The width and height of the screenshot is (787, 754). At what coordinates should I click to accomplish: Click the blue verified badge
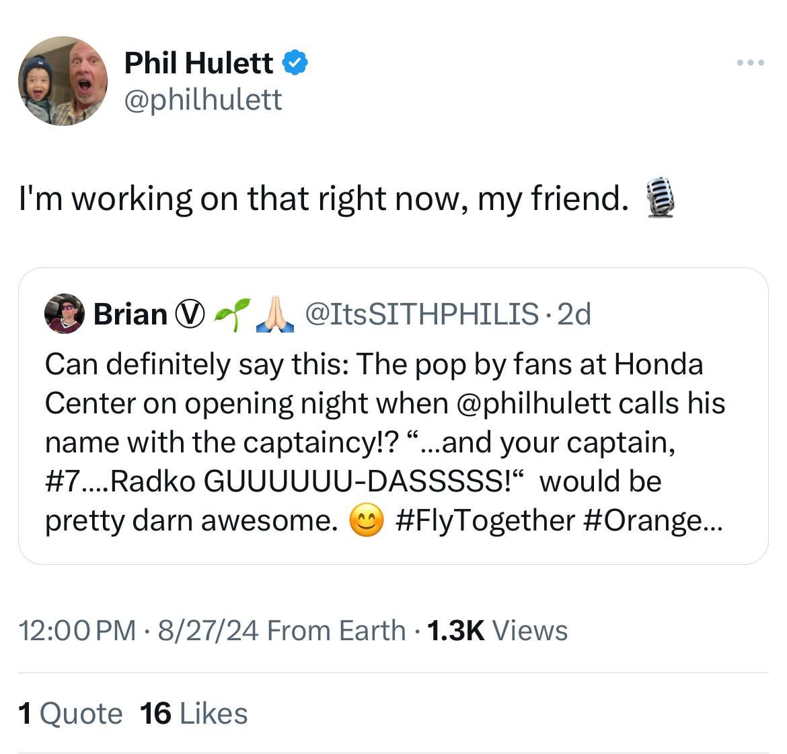pos(295,63)
